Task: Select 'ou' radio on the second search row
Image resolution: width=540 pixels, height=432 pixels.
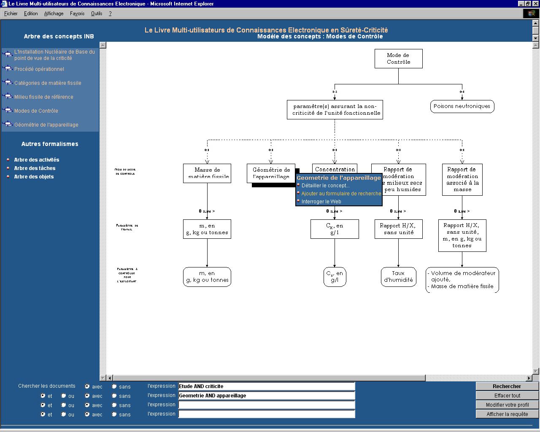Action: 64,396
